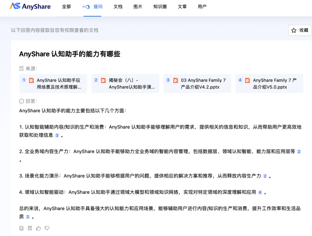
Task: Click the blue underline indicator under 提问
Action: pyautogui.click(x=92, y=16)
